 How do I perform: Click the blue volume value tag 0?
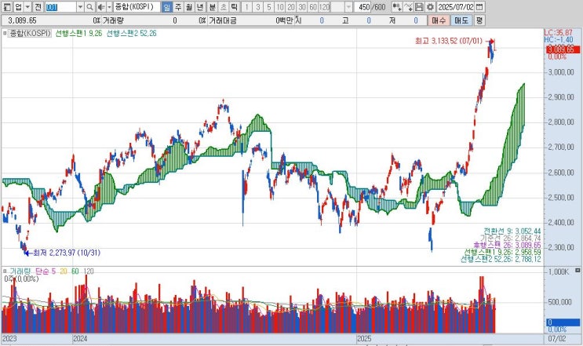pyautogui.click(x=563, y=322)
